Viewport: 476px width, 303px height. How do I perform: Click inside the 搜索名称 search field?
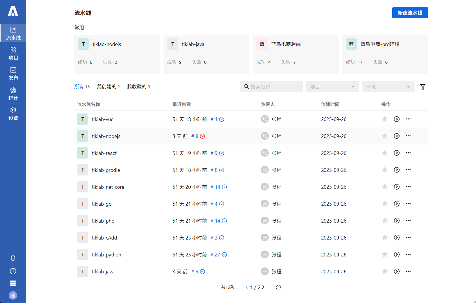271,87
